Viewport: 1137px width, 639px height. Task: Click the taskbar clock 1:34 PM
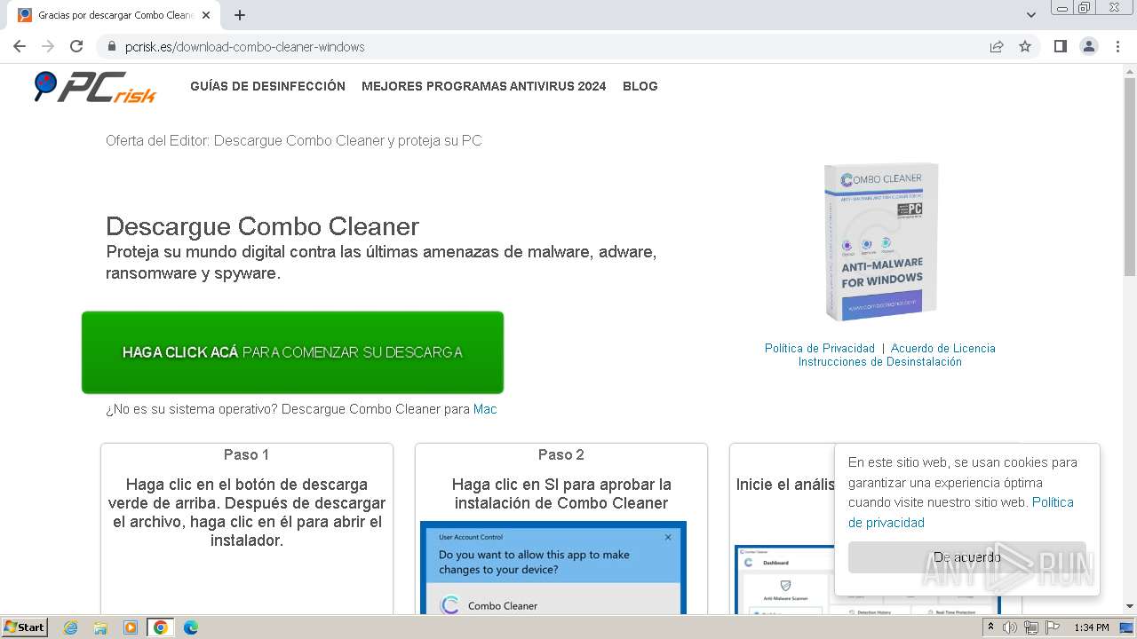point(1091,627)
